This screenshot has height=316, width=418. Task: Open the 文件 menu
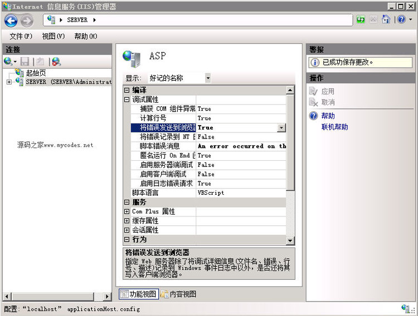tap(21, 36)
